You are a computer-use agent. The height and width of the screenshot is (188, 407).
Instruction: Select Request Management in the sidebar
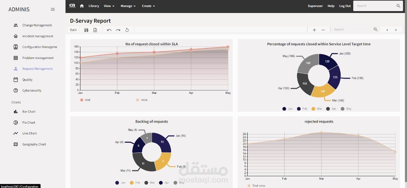pos(37,68)
